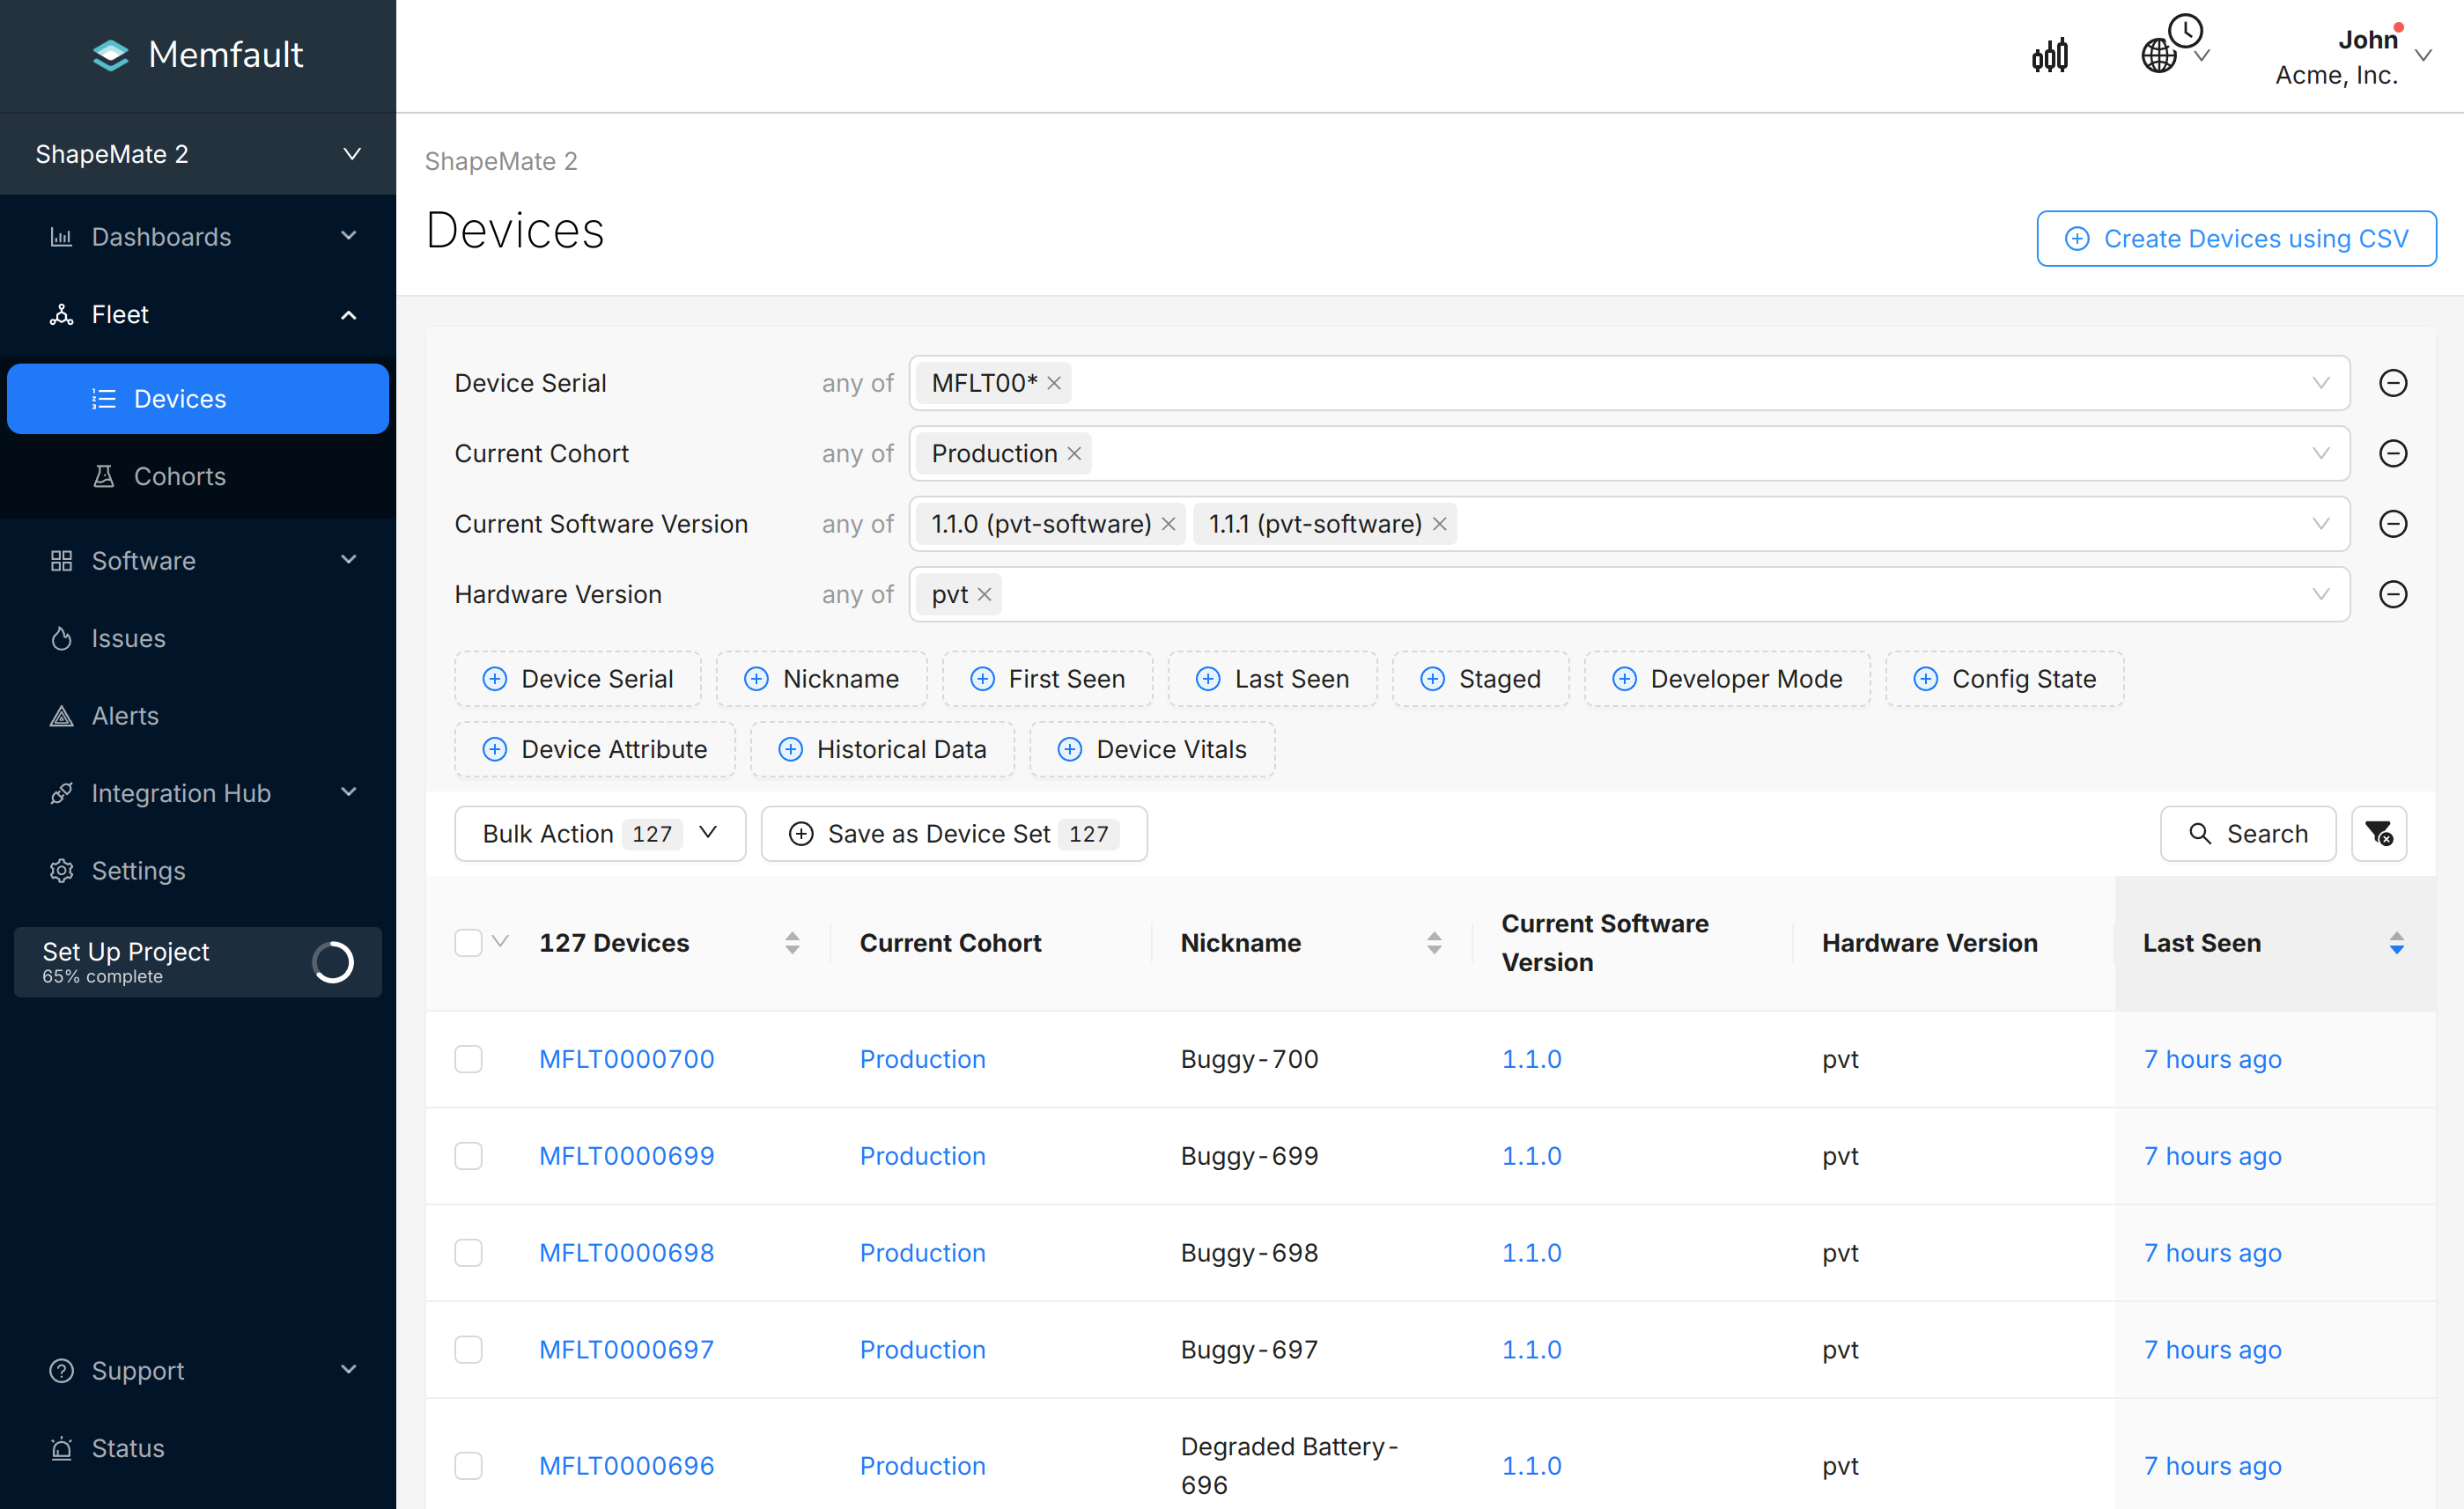Remove the Hardware Version filter row
This screenshot has height=1509, width=2464.
[x=2392, y=594]
